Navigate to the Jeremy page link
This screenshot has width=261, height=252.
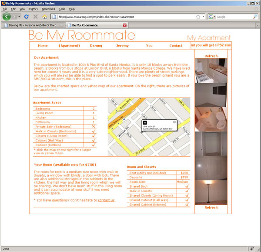coord(122,46)
